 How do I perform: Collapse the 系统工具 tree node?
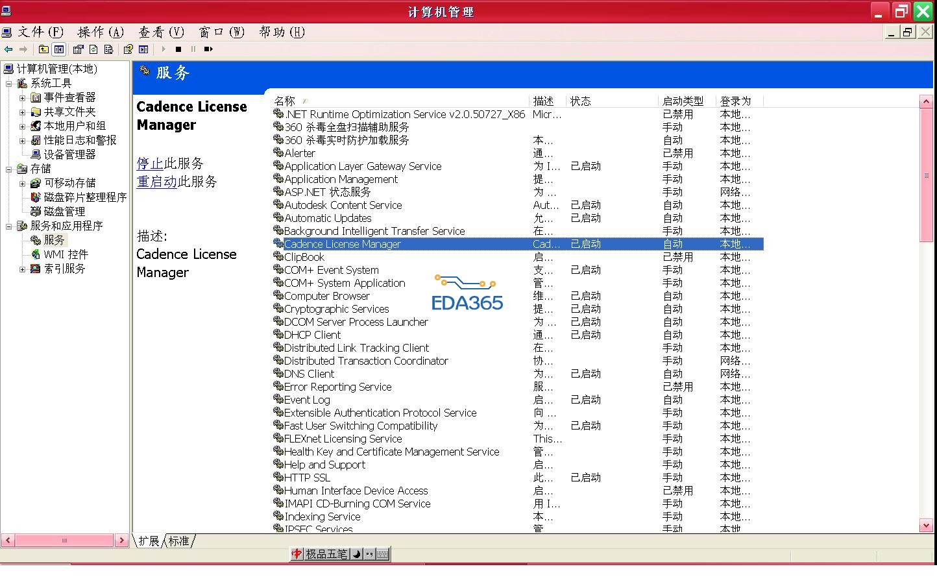tap(9, 84)
